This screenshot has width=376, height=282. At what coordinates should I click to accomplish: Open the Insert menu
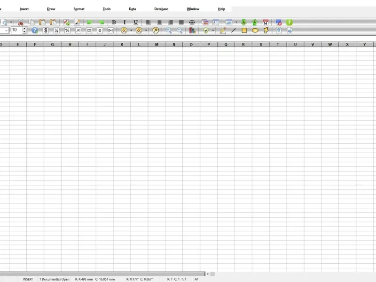click(x=24, y=9)
